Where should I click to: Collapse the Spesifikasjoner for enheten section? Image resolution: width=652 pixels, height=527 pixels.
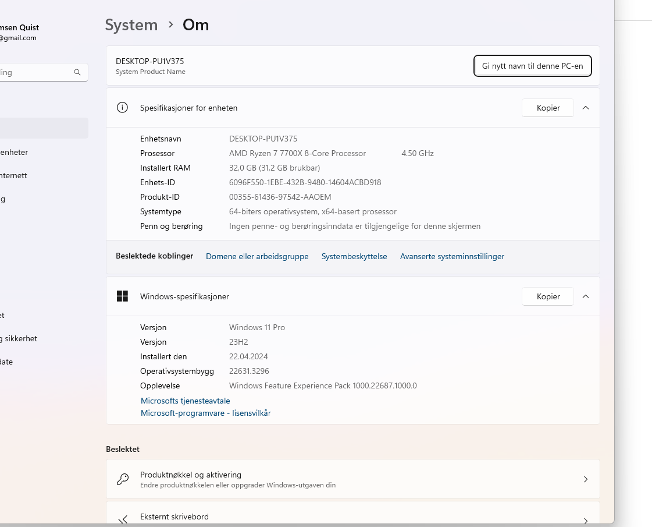point(586,108)
